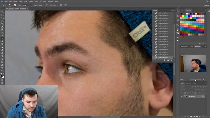Open the Paragraph panel icon
The image size is (210, 118).
tap(178, 41)
